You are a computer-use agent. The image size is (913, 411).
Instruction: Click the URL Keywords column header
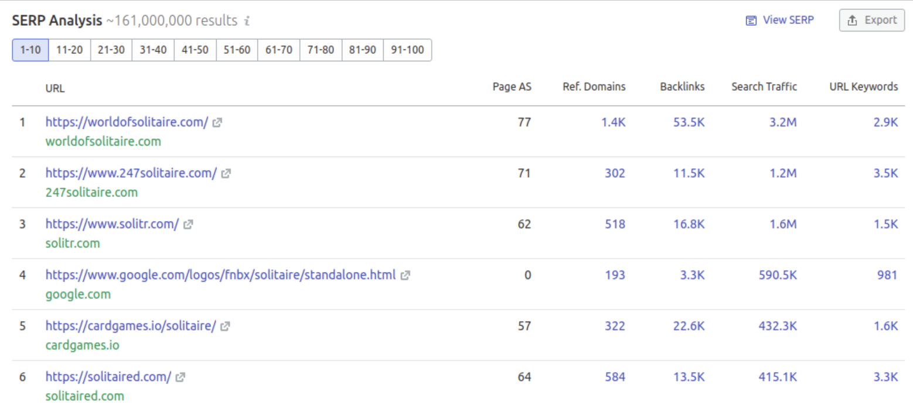click(x=864, y=87)
